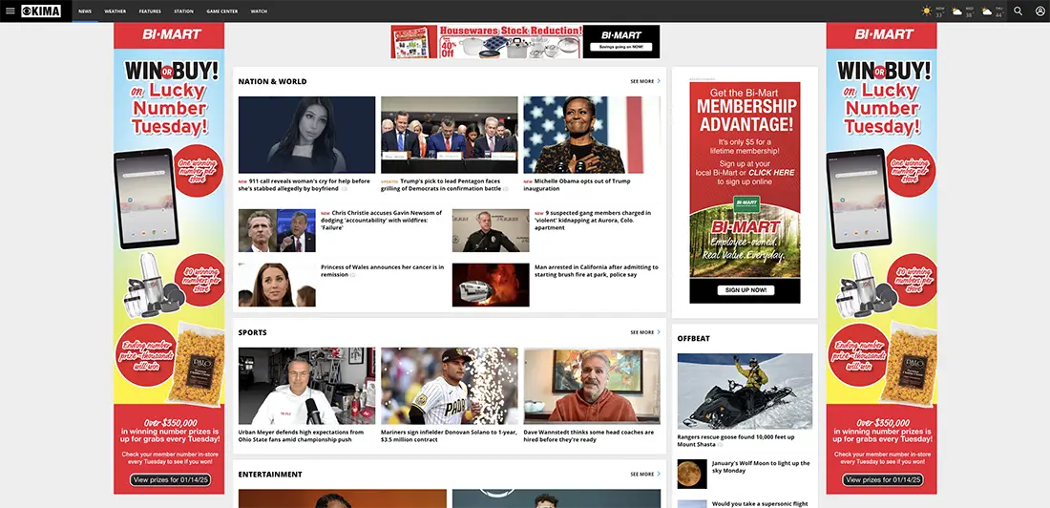Click the Michelle Obama flag photo
This screenshot has width=1050, height=508.
pyautogui.click(x=592, y=135)
